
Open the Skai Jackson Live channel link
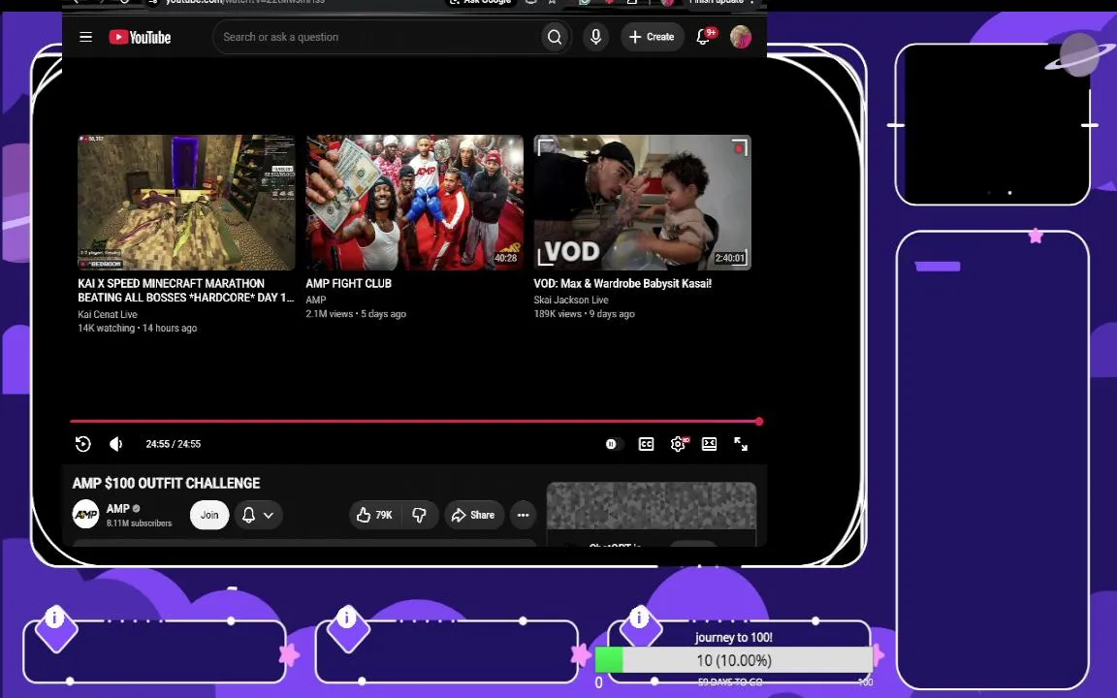[570, 300]
